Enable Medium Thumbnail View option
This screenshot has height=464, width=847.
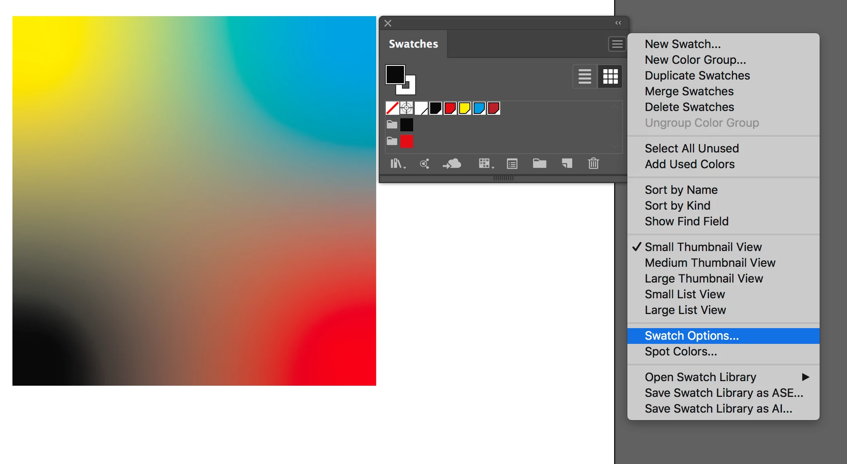[x=710, y=263]
